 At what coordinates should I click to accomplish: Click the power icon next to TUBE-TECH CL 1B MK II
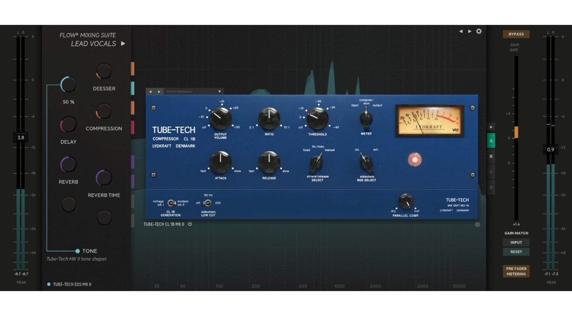[x=190, y=224]
